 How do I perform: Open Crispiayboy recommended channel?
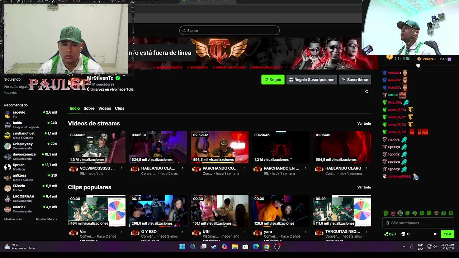coord(30,146)
